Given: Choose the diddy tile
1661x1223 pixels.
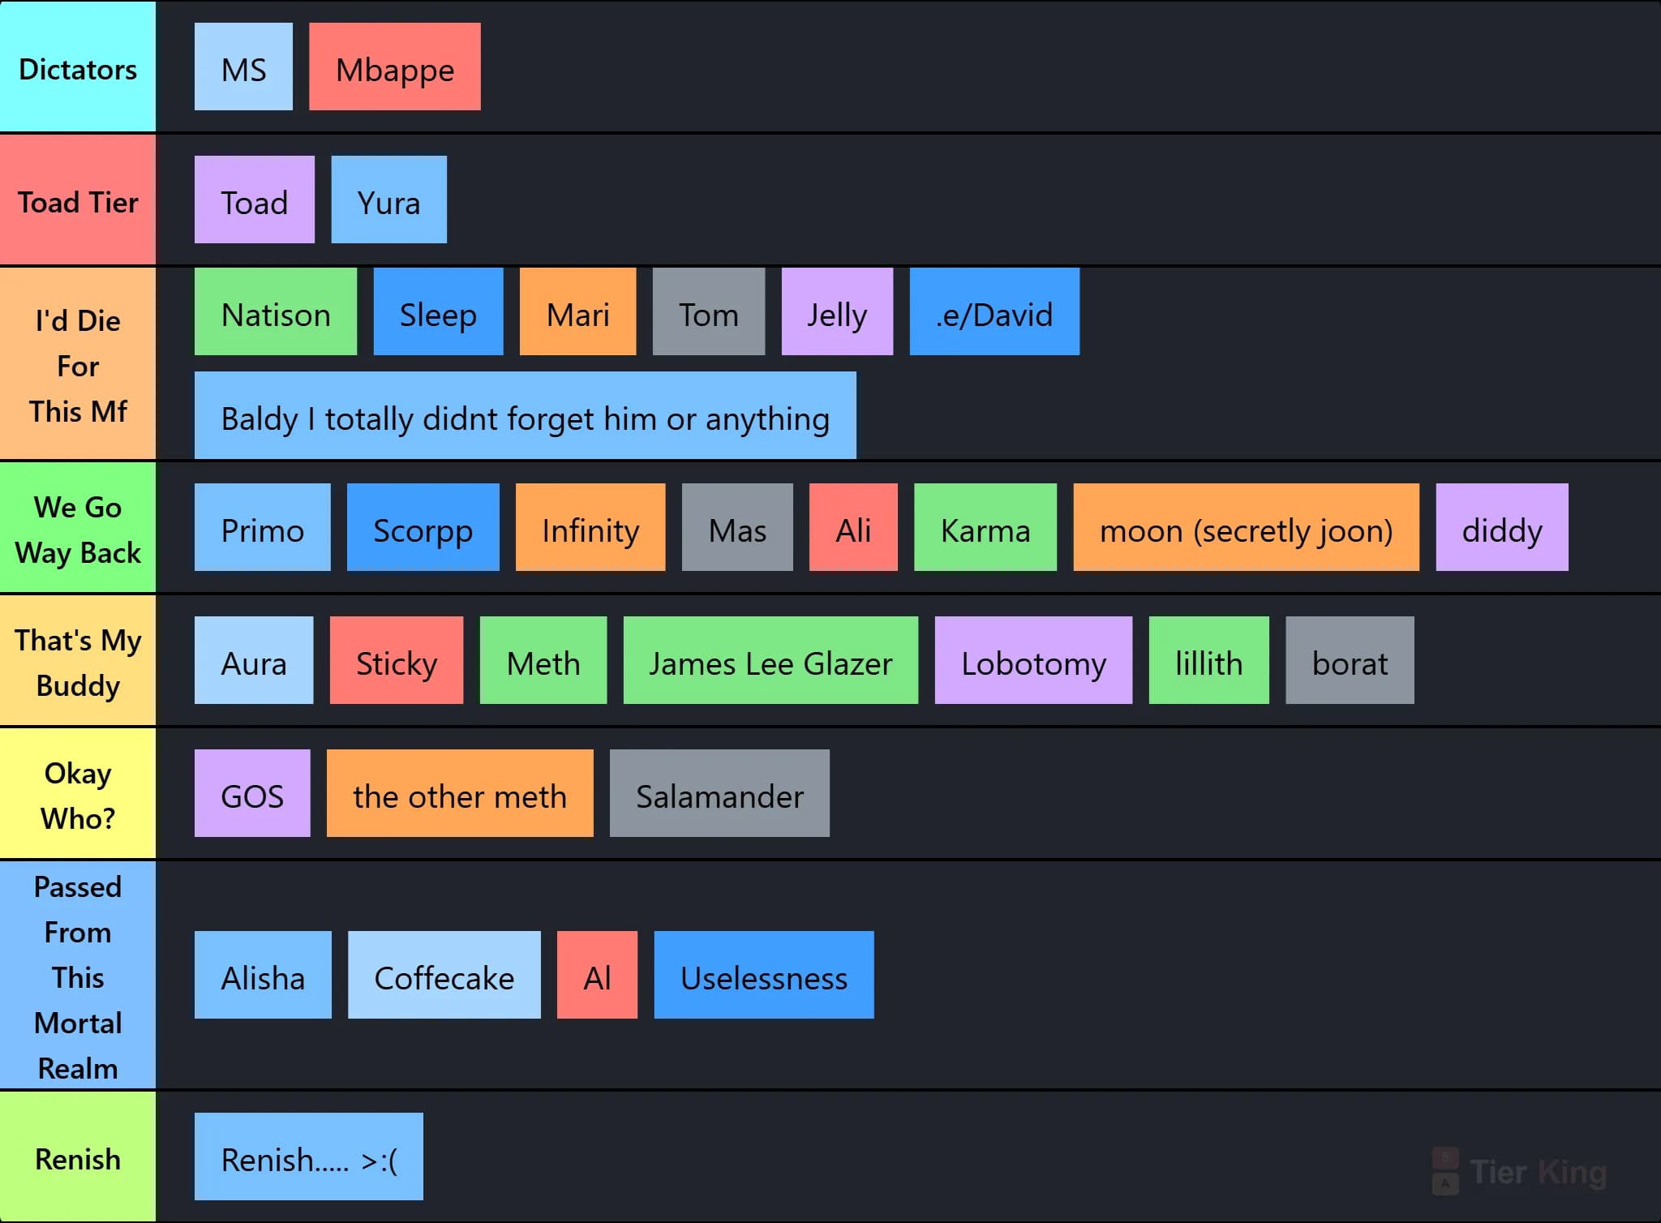Looking at the screenshot, I should pos(1502,527).
